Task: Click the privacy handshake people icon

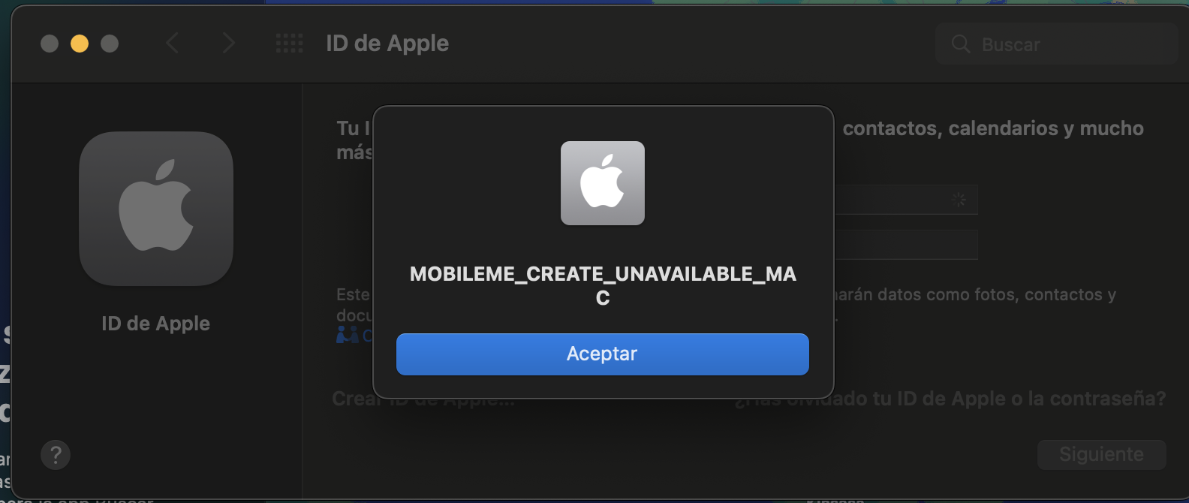Action: (347, 335)
